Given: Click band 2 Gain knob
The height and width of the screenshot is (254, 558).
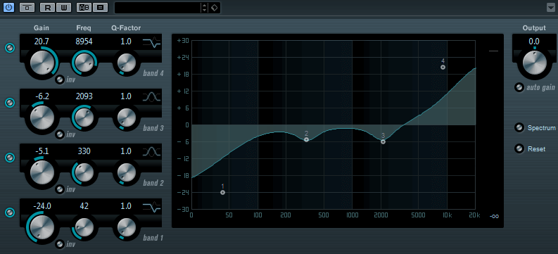Looking at the screenshot, I should pos(42,172).
